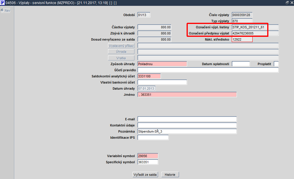Click the field next to Vystavený příkaz
Image resolution: width=294 pixels, height=179 pixels.
coord(208,46)
